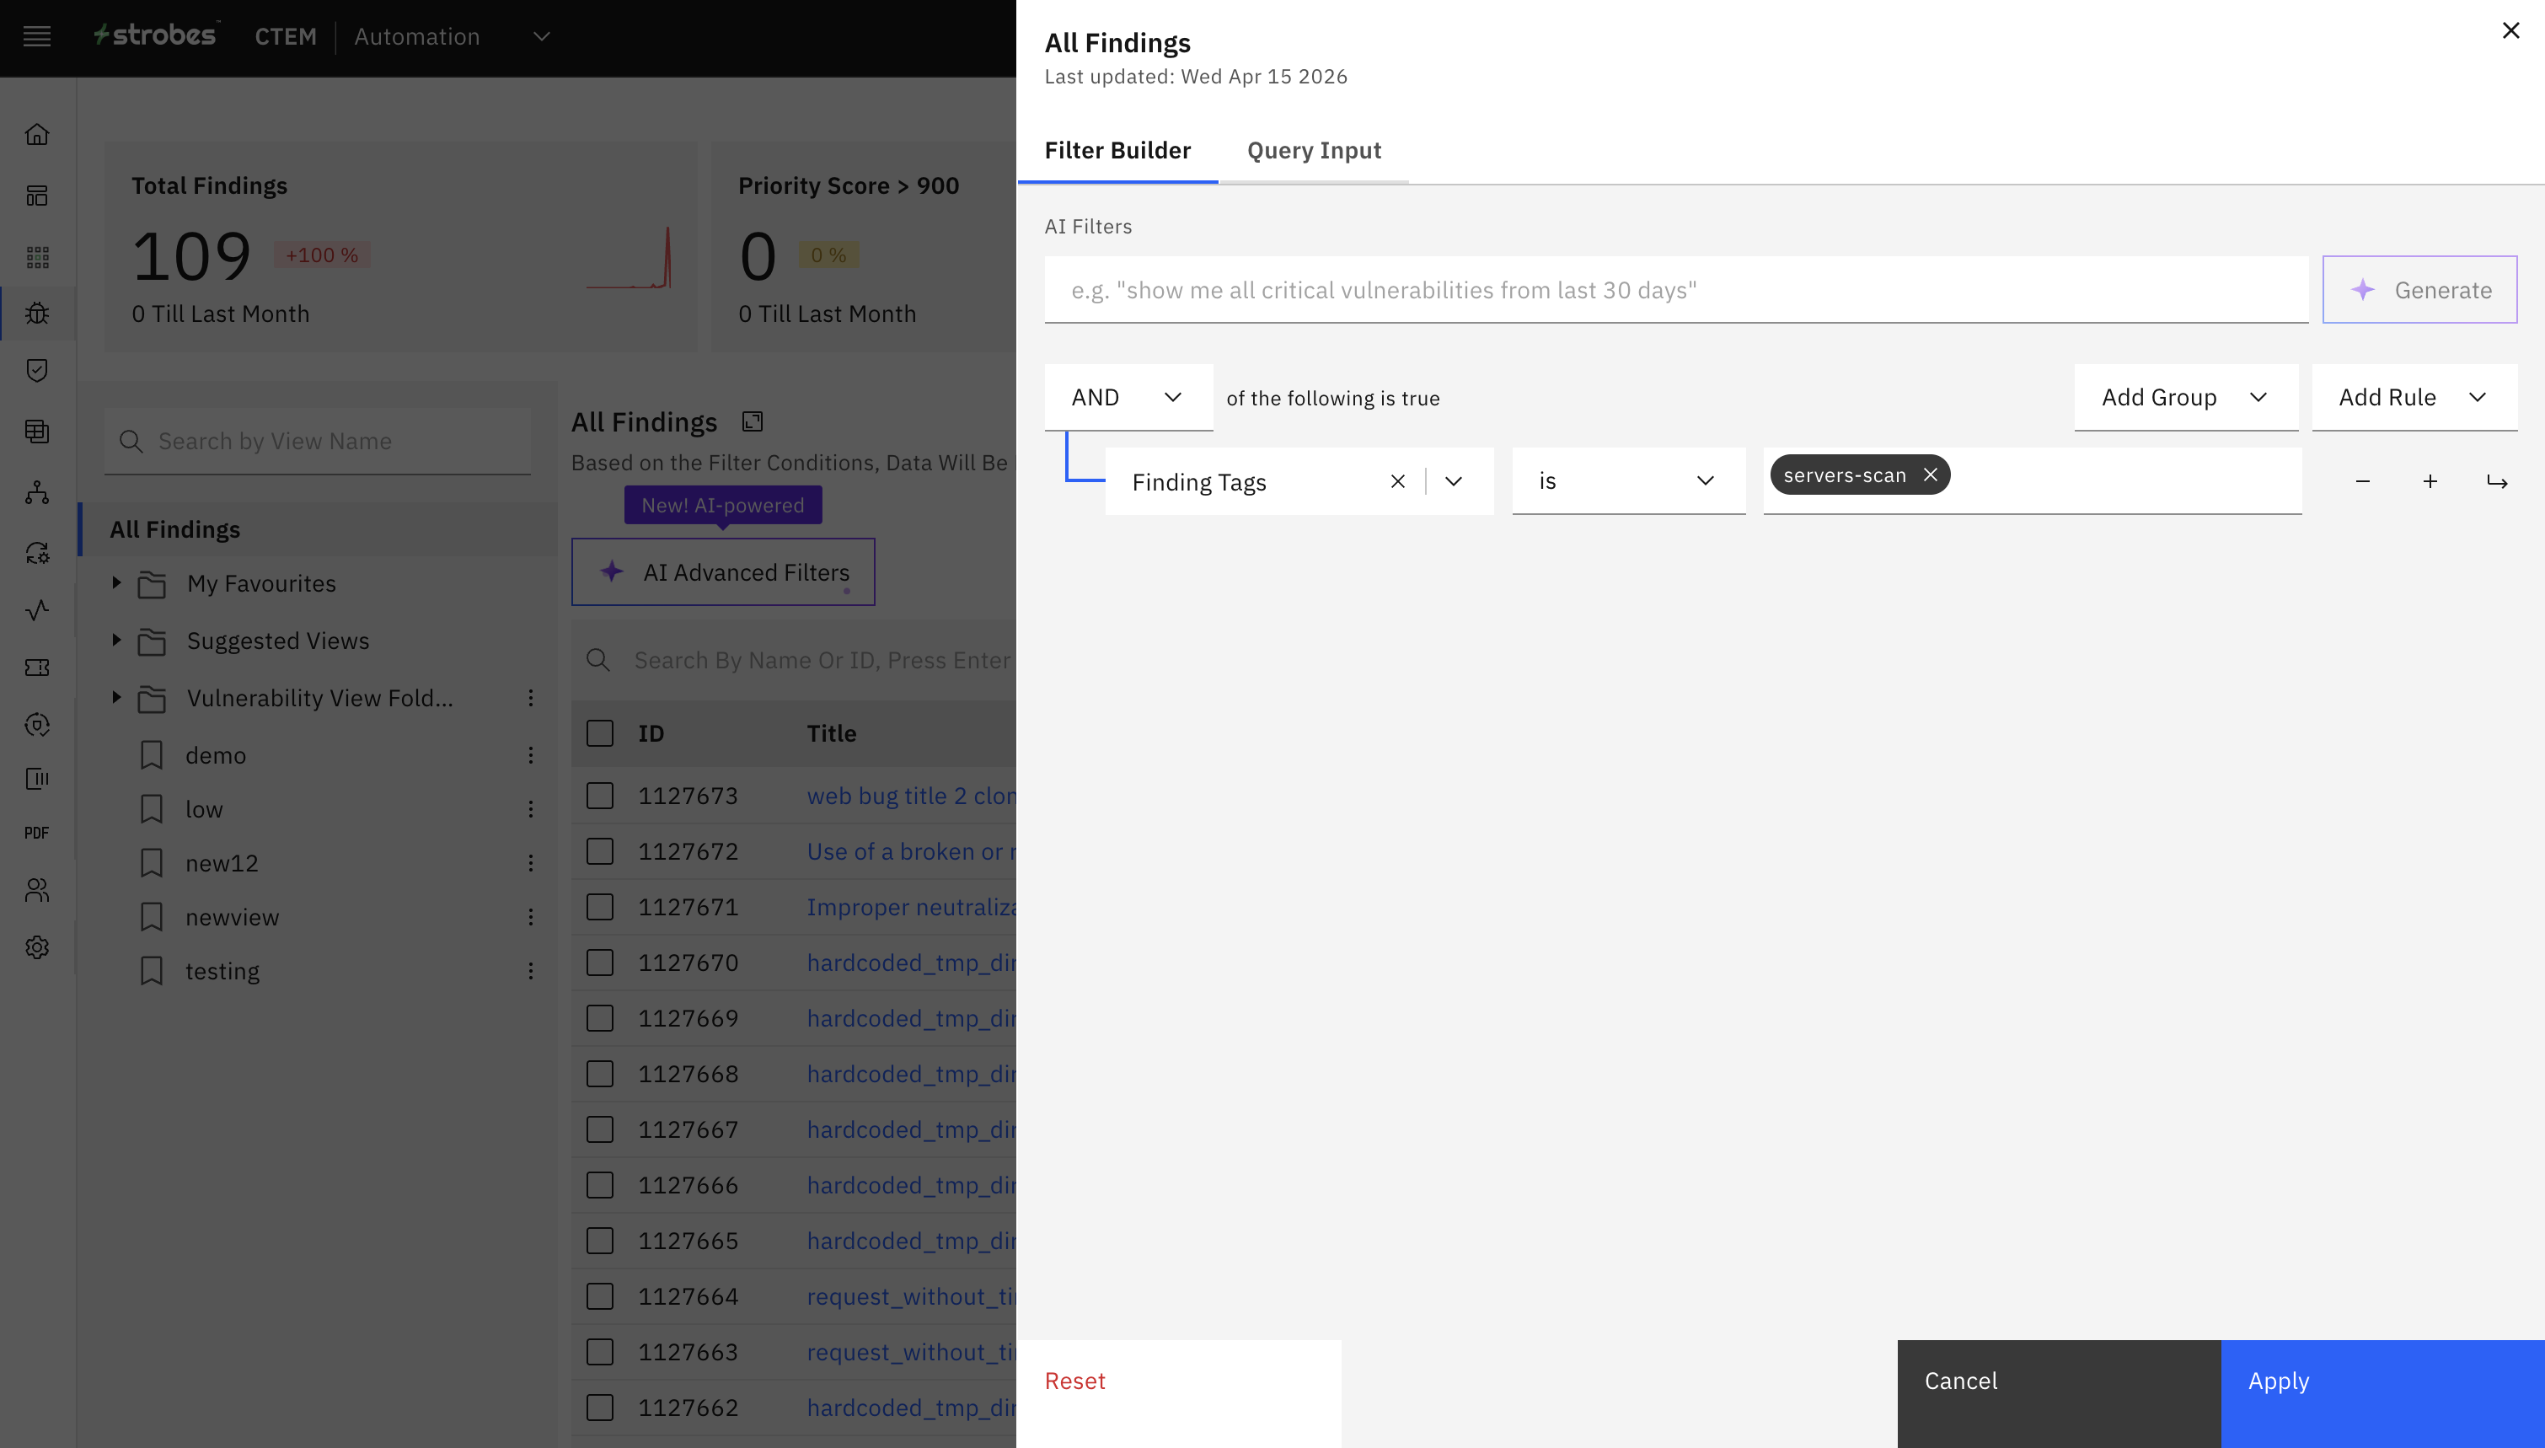
Task: Open the home icon in sidebar
Action: 37,134
